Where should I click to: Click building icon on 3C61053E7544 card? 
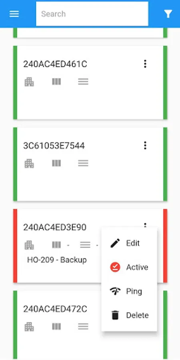click(x=29, y=164)
